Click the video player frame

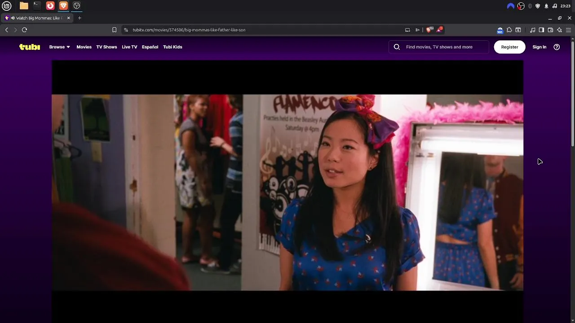coord(287,192)
